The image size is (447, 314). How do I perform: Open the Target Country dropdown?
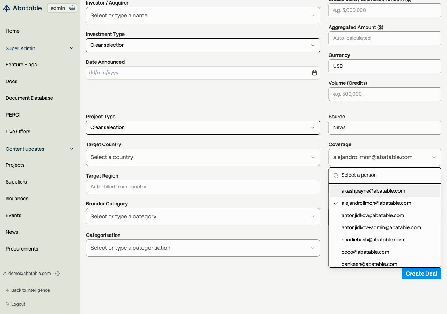coord(203,157)
